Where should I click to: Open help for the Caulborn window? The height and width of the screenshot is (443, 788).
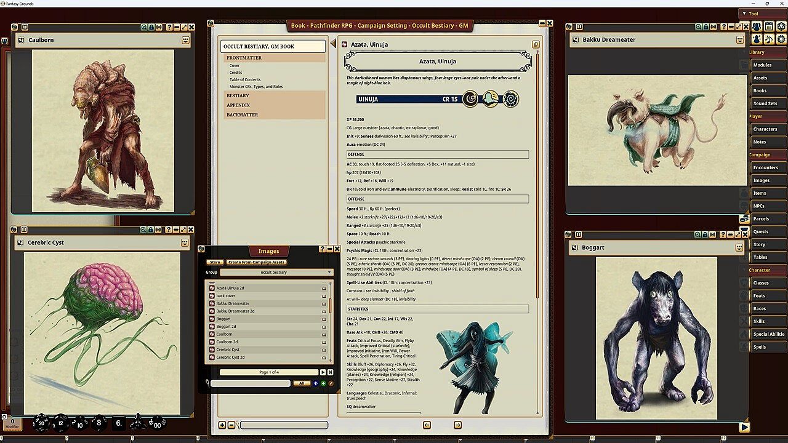[x=169, y=27]
